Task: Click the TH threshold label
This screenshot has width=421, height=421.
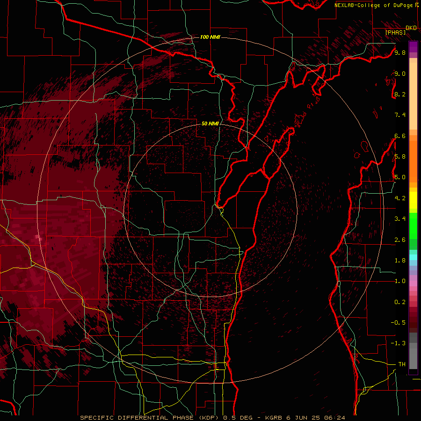Action: click(x=402, y=364)
